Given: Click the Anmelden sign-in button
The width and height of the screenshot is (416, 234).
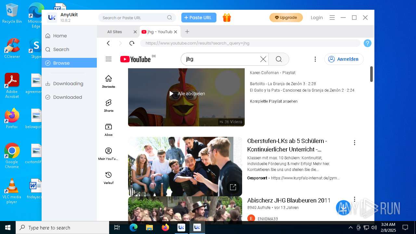Looking at the screenshot, I should point(344,59).
